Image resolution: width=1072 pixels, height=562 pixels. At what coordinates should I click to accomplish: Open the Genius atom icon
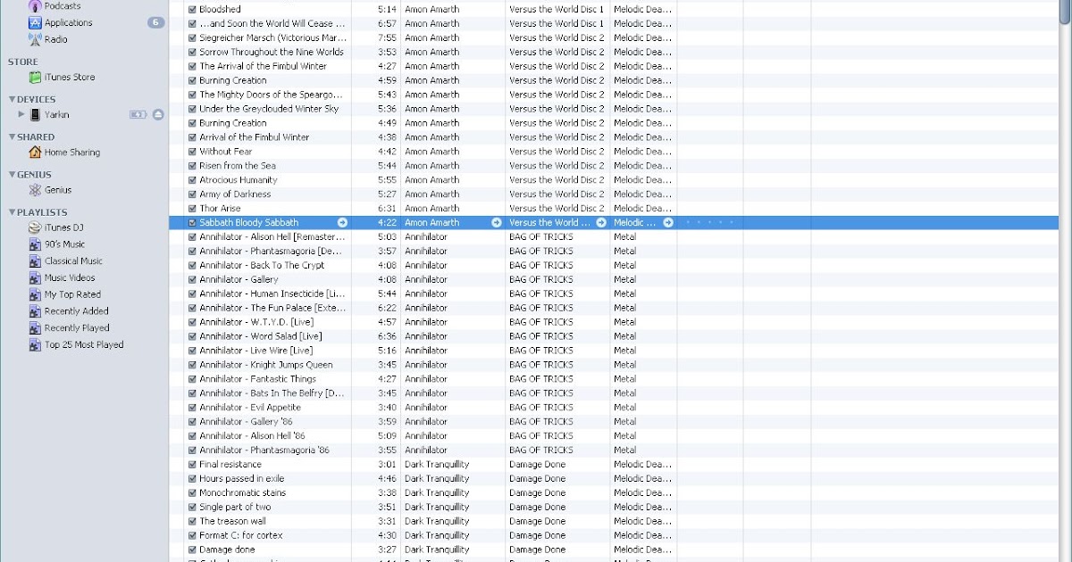(35, 190)
